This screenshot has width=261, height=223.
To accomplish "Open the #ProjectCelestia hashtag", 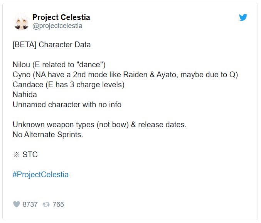I will click(x=40, y=175).
